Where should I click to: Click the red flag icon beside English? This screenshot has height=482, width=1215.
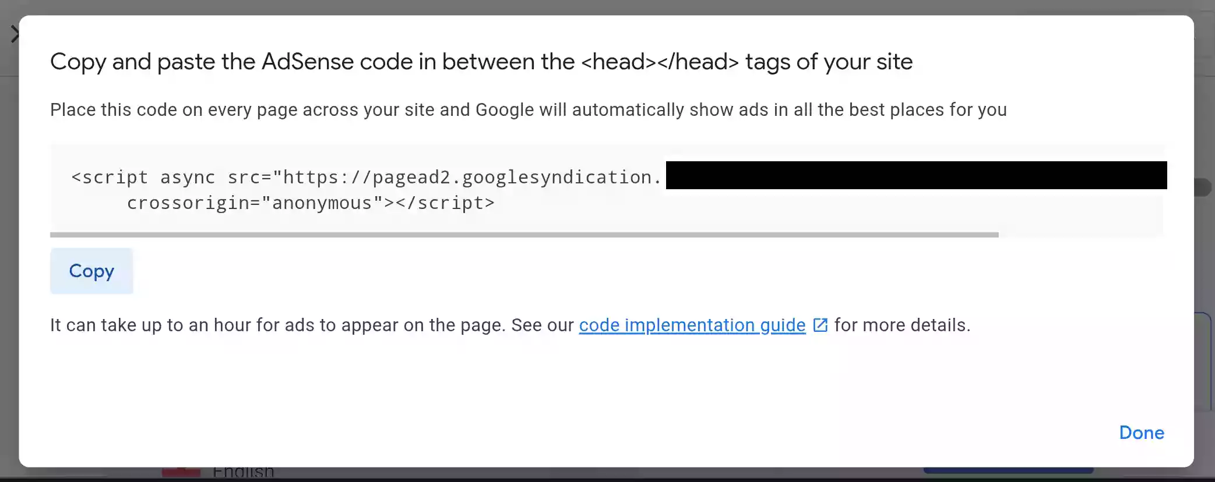[x=181, y=472]
